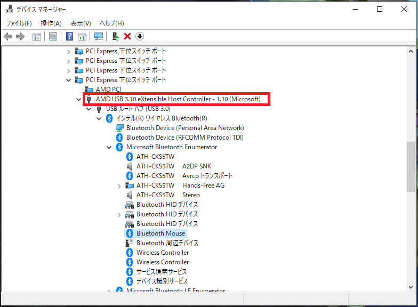418x307 pixels.
Task: Open the ヘルプ(H) menu
Action: point(112,23)
